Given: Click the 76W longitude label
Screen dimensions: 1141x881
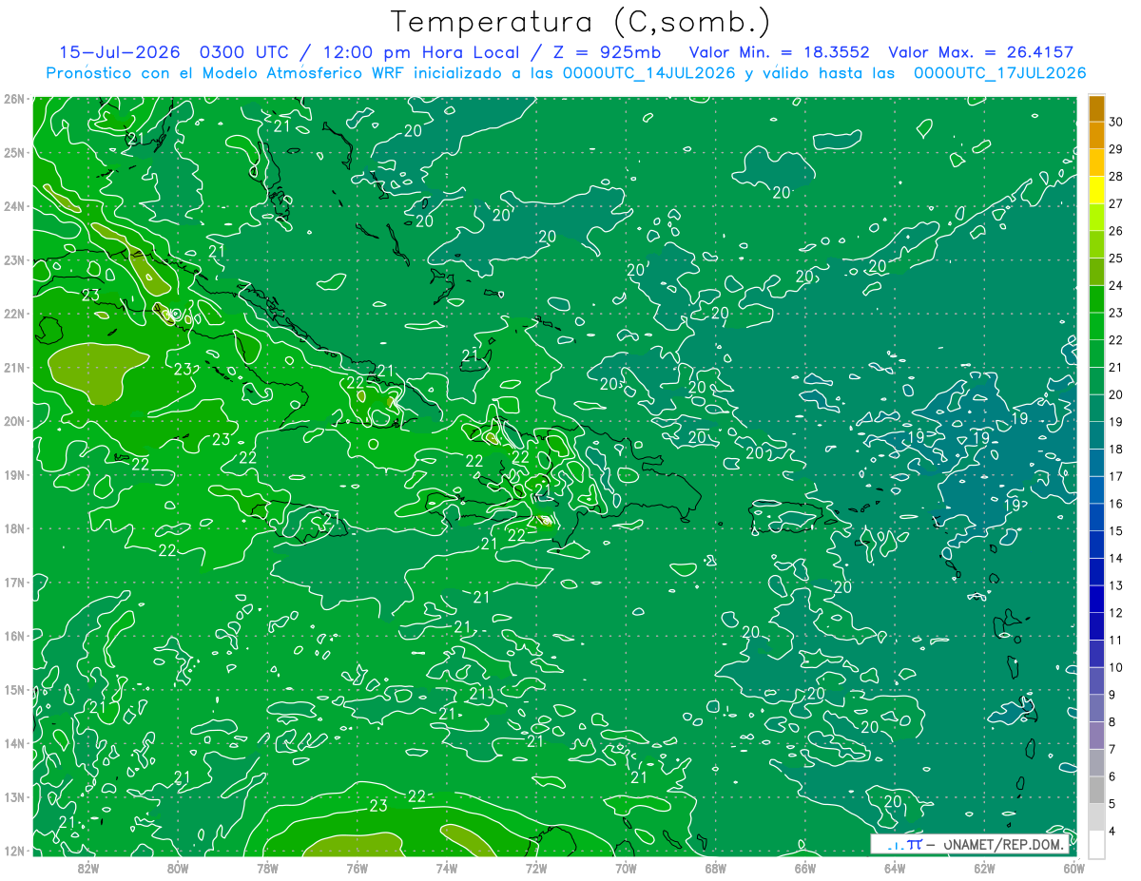Looking at the screenshot, I should tap(357, 869).
